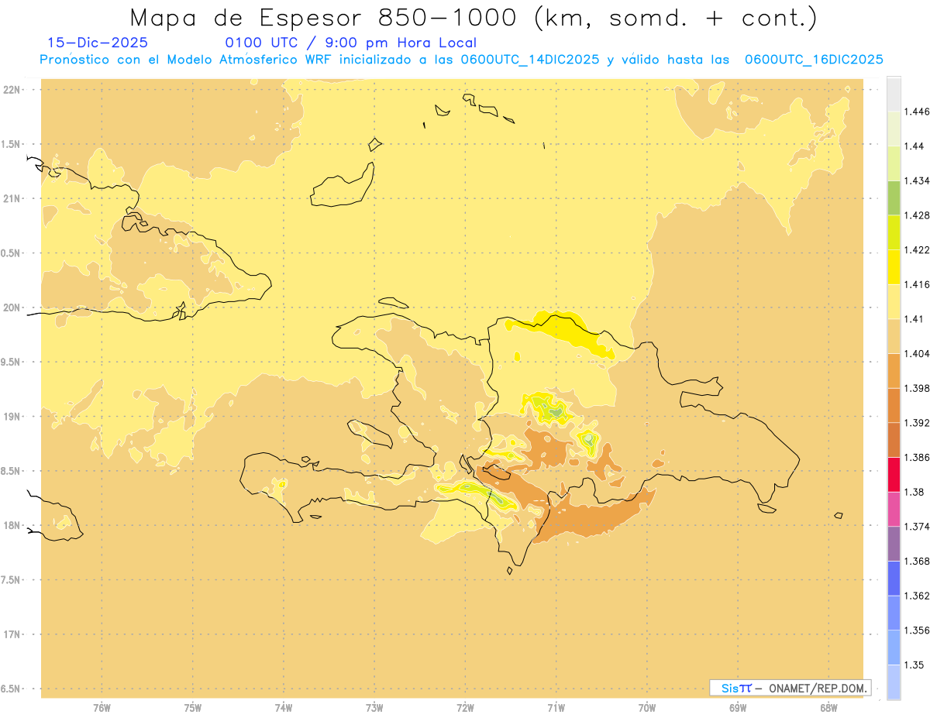Click the "72W" longitude label
The image size is (930, 718).
tap(465, 708)
